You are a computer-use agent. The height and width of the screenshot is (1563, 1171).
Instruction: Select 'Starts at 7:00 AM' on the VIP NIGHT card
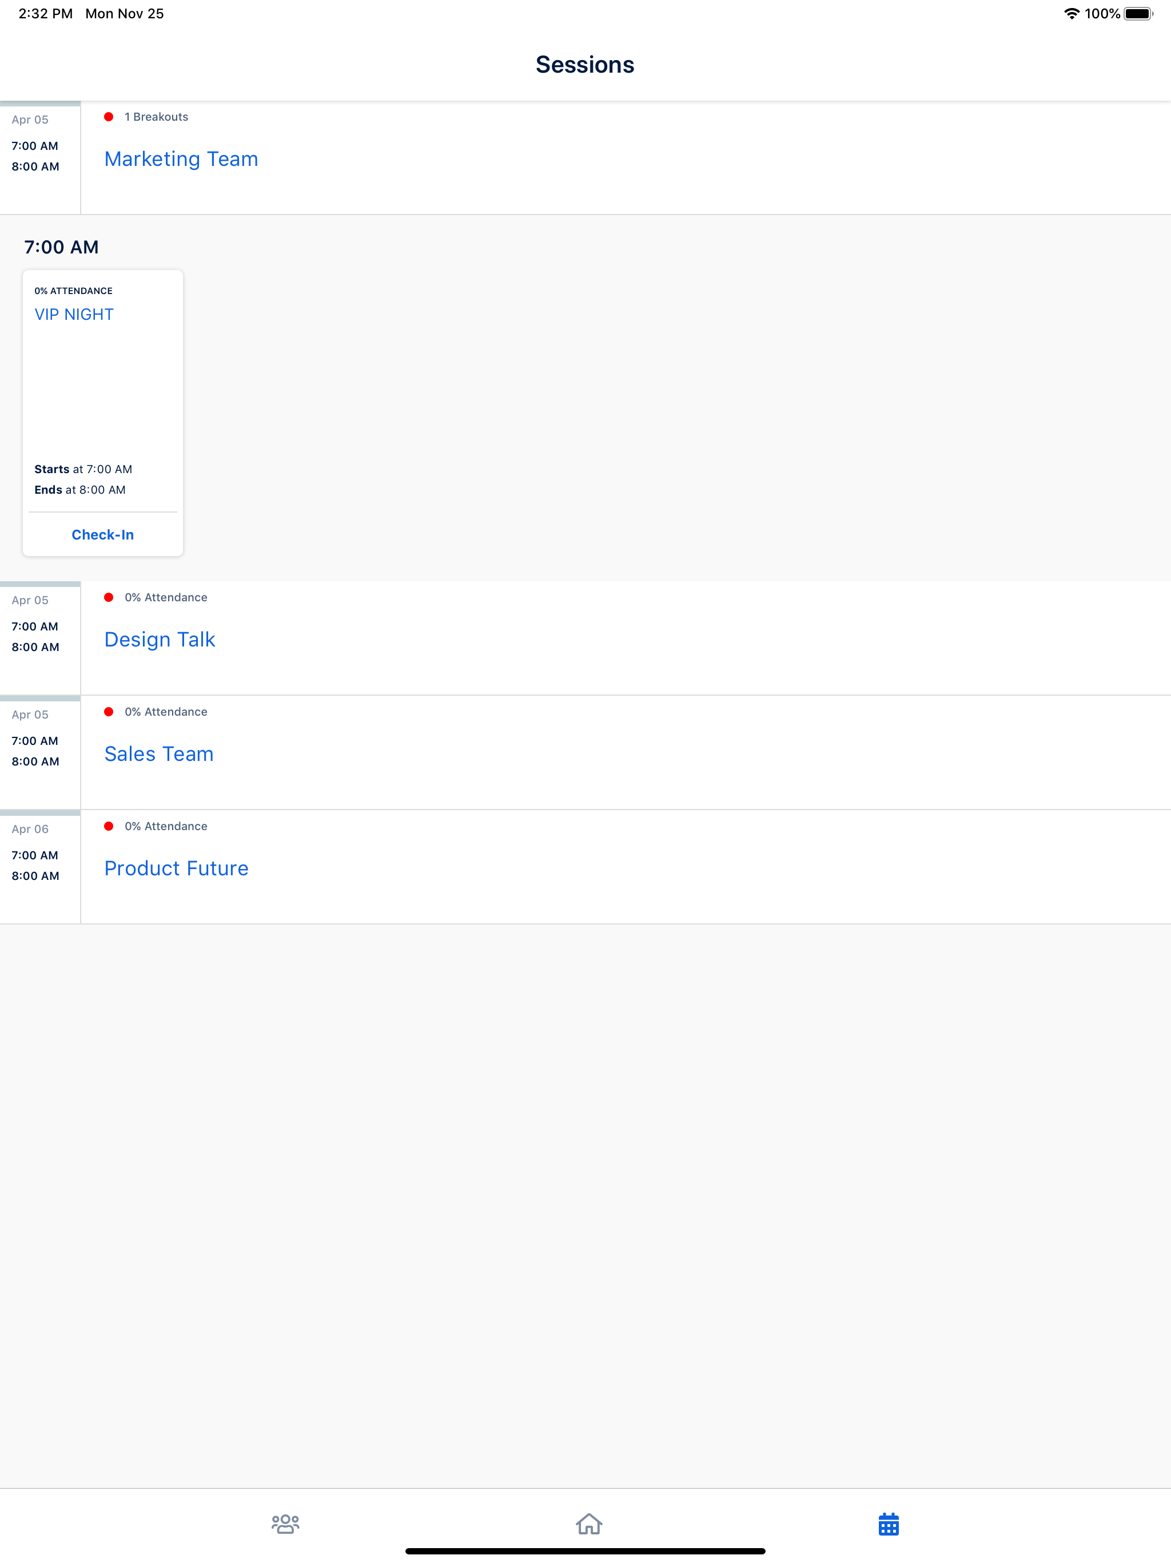tap(83, 469)
